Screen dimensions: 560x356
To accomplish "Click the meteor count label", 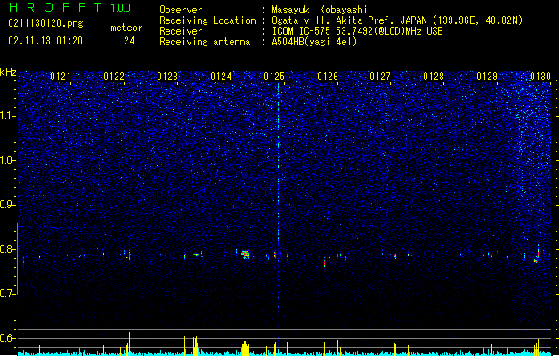I will pyautogui.click(x=126, y=28).
